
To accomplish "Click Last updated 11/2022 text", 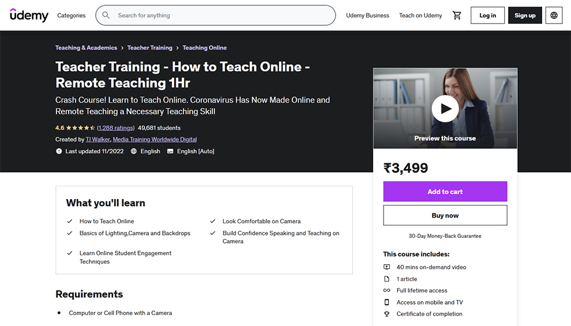I will [x=95, y=151].
